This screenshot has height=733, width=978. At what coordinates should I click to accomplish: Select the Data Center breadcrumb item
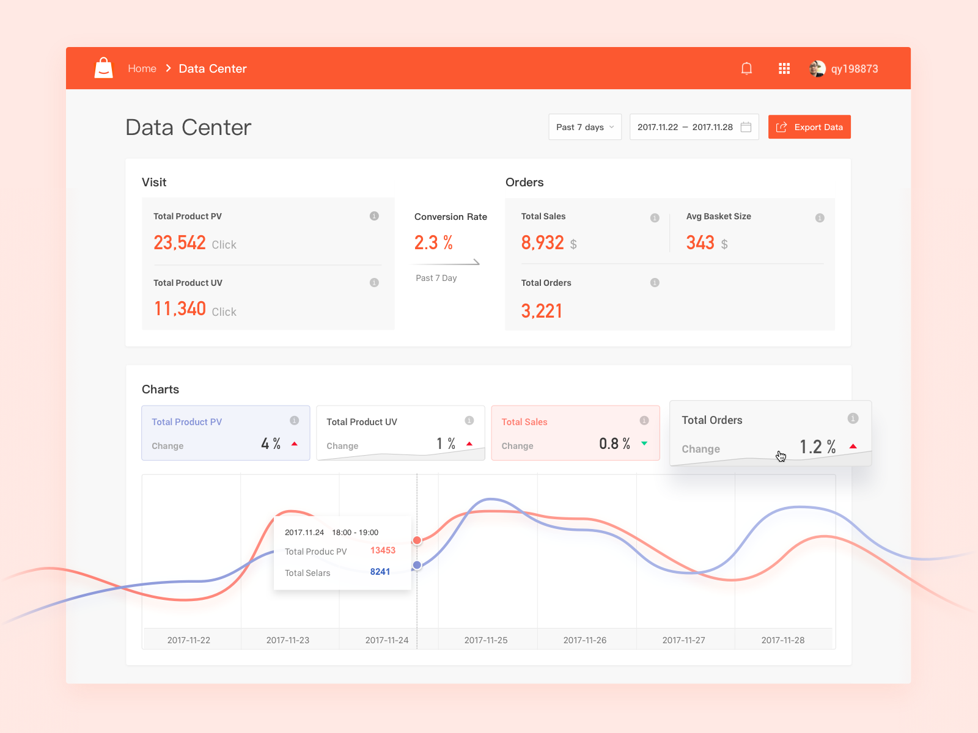[213, 68]
